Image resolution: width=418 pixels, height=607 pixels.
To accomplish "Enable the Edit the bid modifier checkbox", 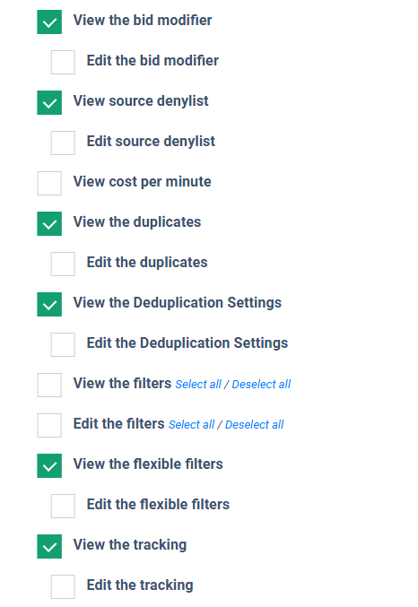I will (63, 63).
